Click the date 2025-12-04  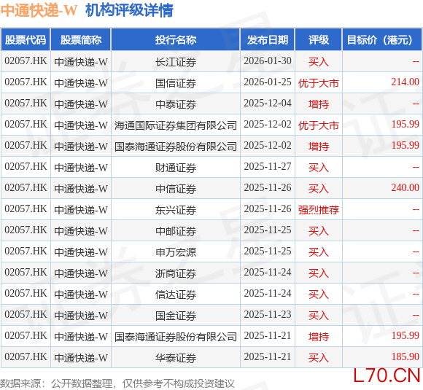268,104
